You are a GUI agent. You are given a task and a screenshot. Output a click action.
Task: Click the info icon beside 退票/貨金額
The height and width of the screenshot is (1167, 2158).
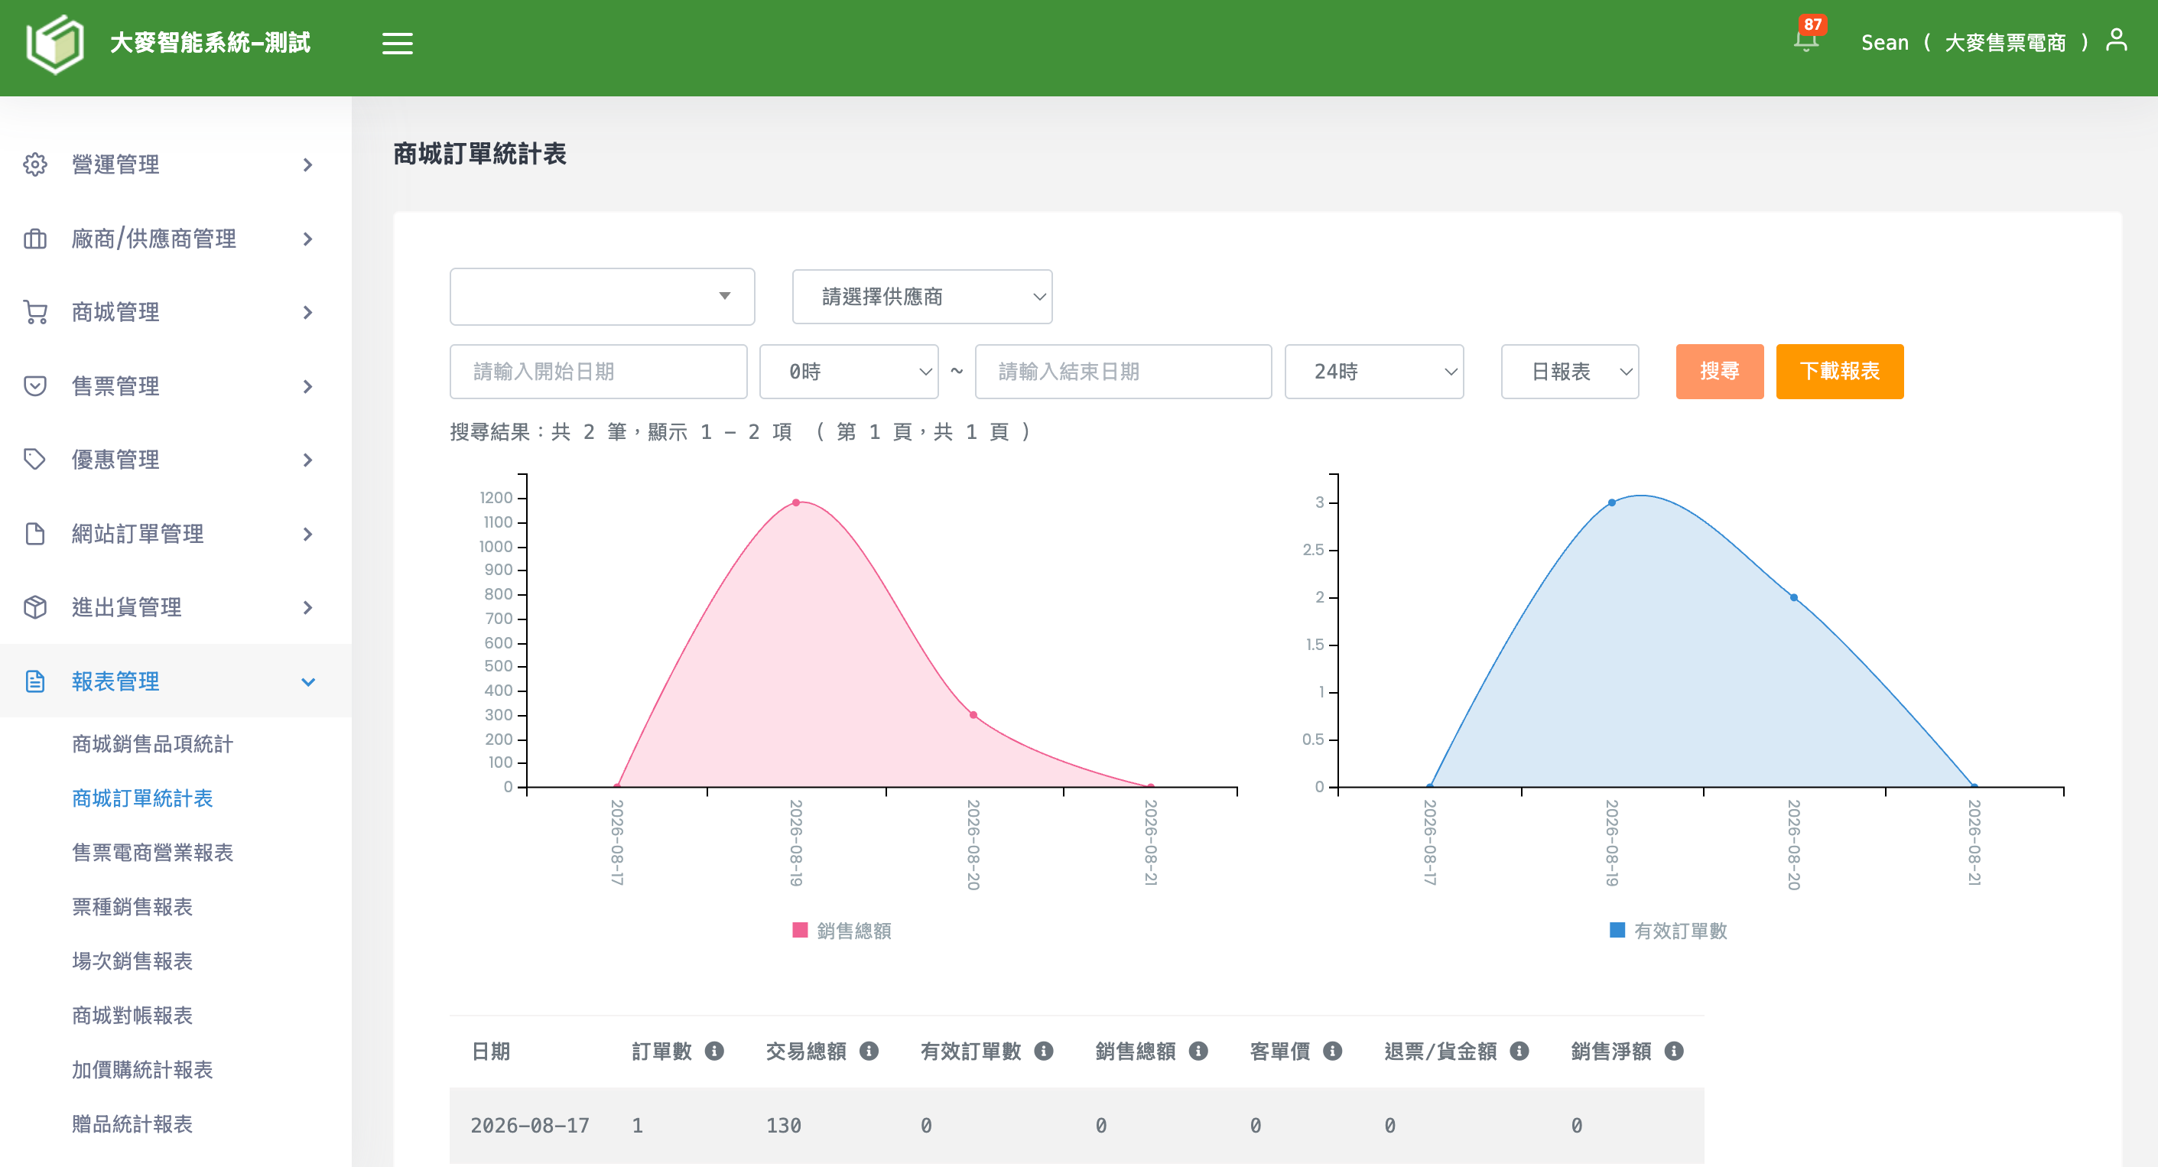click(1519, 1051)
